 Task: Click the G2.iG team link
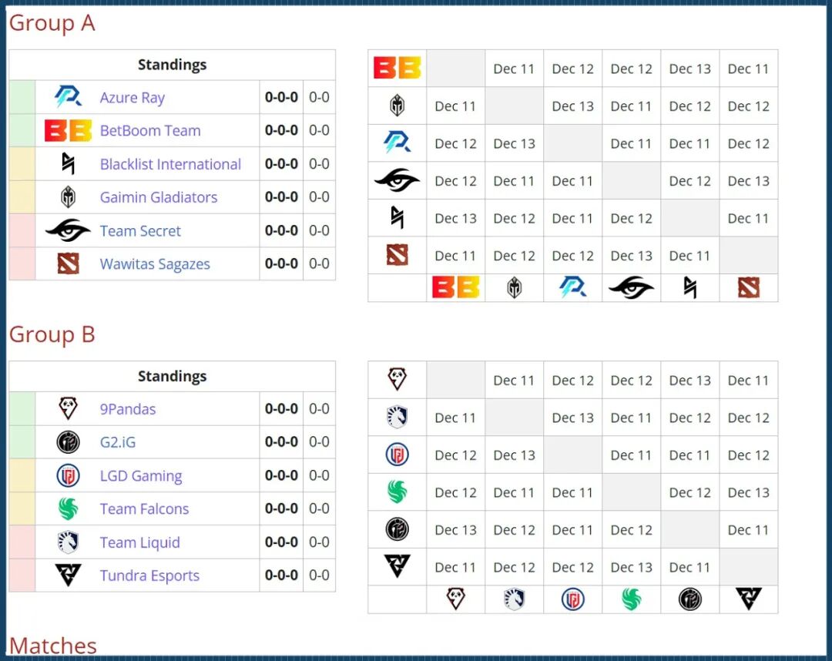pos(118,442)
